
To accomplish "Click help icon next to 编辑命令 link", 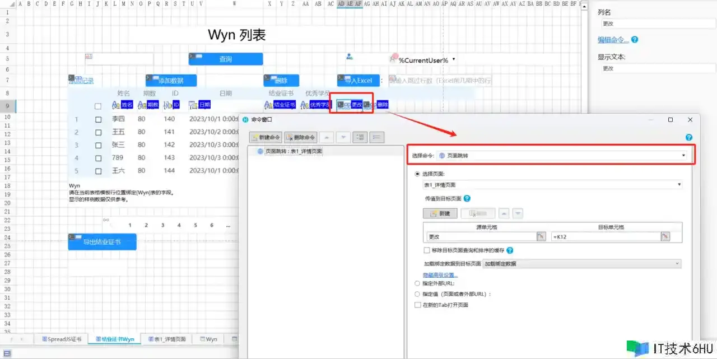I will [x=635, y=40].
